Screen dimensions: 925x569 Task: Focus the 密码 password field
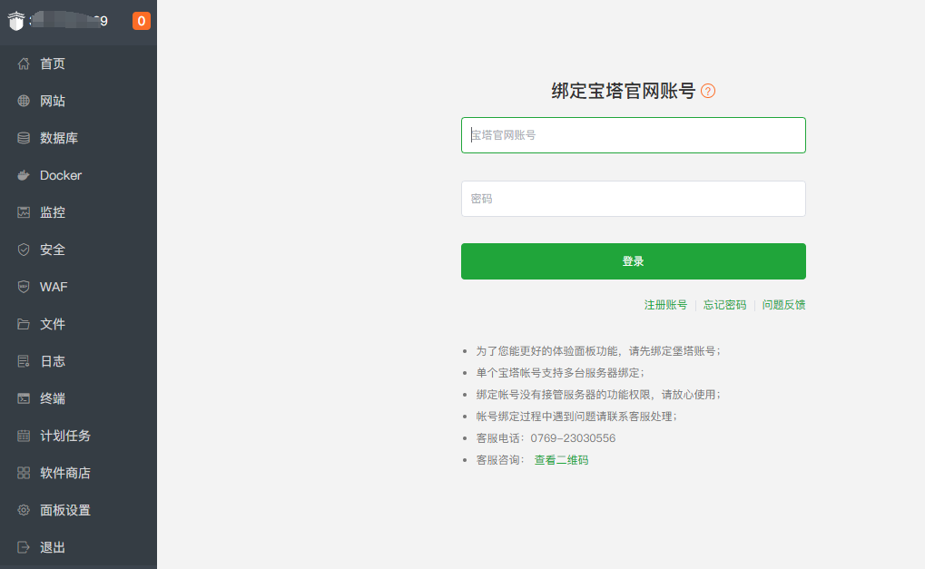click(633, 199)
